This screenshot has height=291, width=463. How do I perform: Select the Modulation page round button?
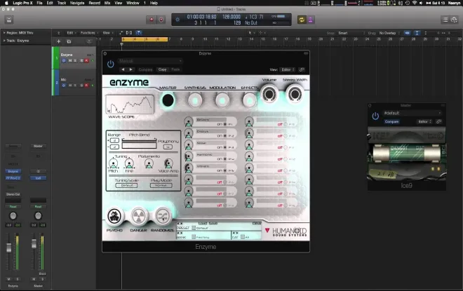click(x=222, y=100)
